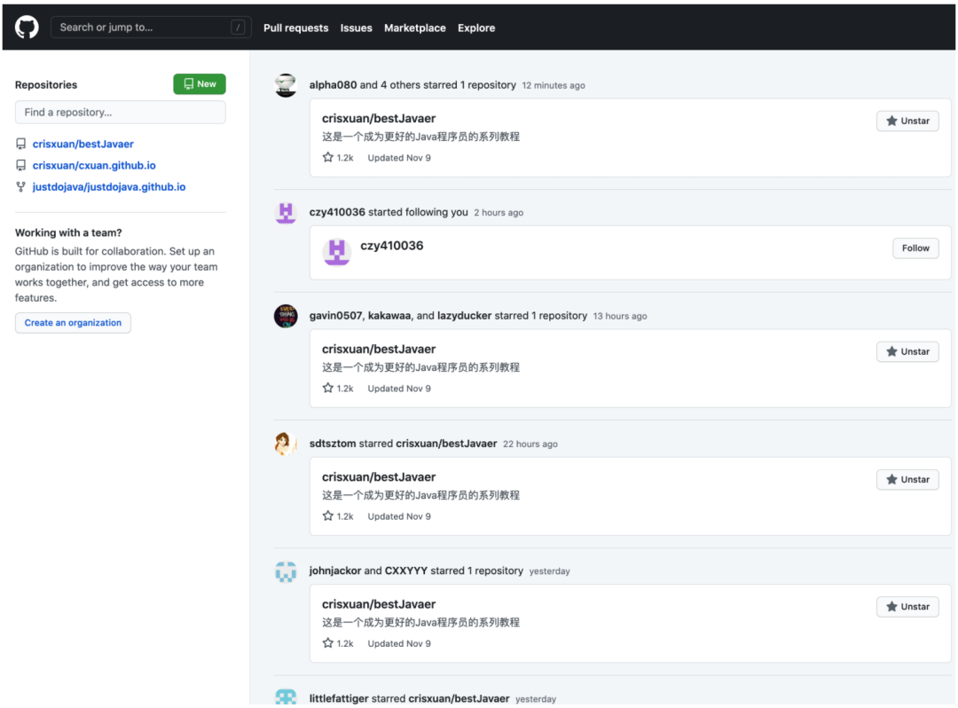Click the Create an organization button
The height and width of the screenshot is (708, 958).
[x=73, y=323]
